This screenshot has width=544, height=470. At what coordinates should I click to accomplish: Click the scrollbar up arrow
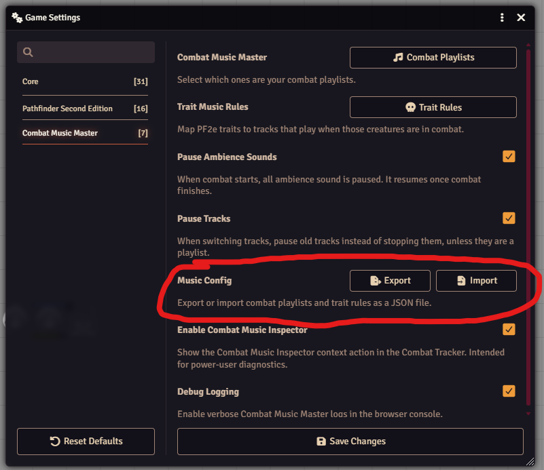528,45
